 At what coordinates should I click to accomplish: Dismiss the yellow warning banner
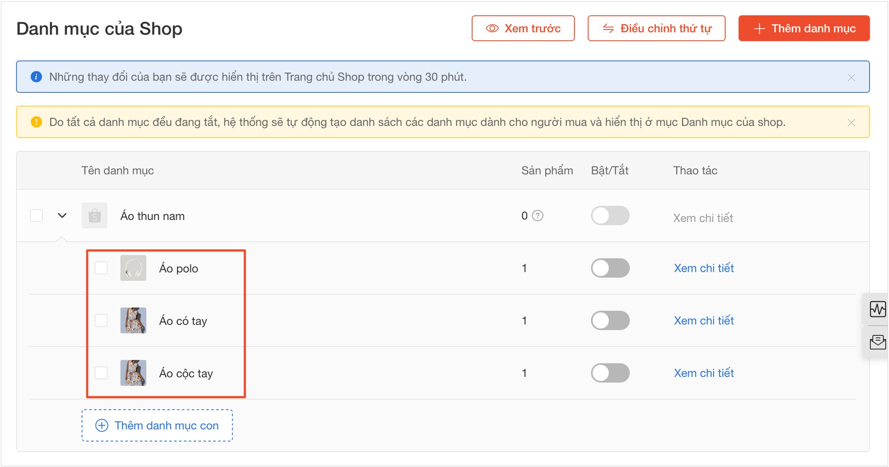click(x=852, y=122)
